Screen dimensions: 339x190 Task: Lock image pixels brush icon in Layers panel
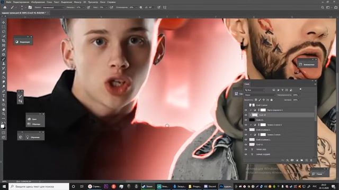click(x=260, y=100)
